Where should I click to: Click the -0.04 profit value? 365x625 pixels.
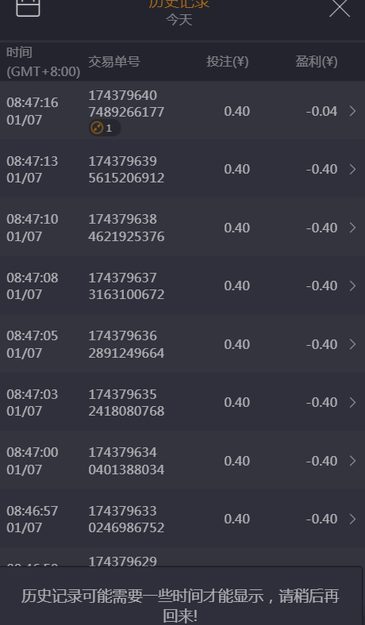321,111
